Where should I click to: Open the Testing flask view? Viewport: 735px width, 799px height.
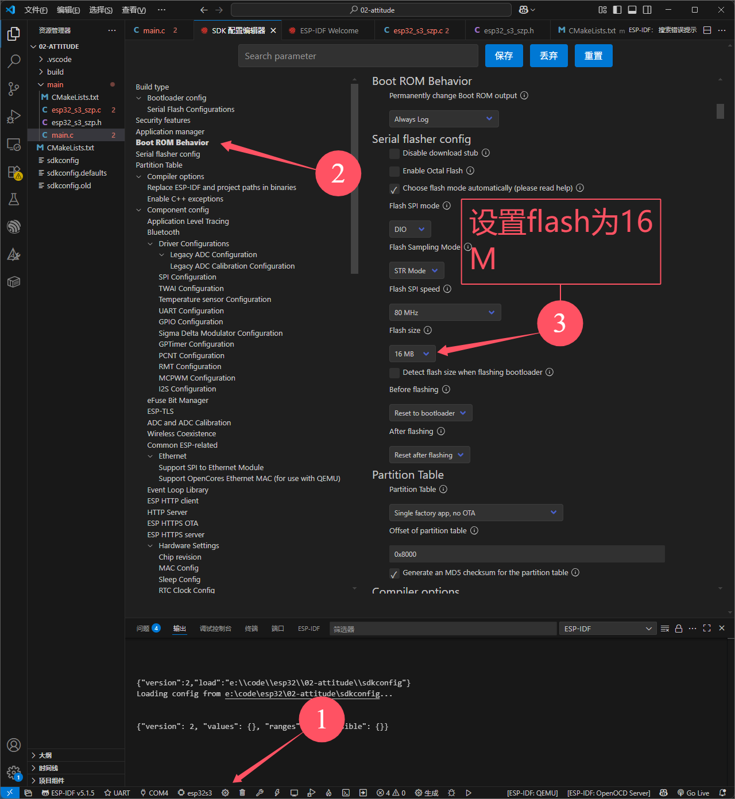(x=14, y=199)
